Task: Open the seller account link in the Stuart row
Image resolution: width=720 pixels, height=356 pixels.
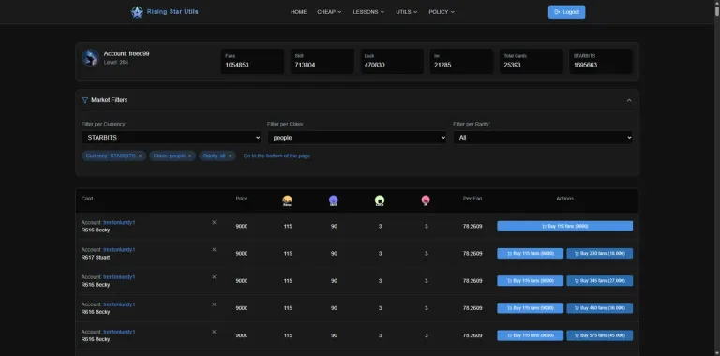Action: coord(119,249)
